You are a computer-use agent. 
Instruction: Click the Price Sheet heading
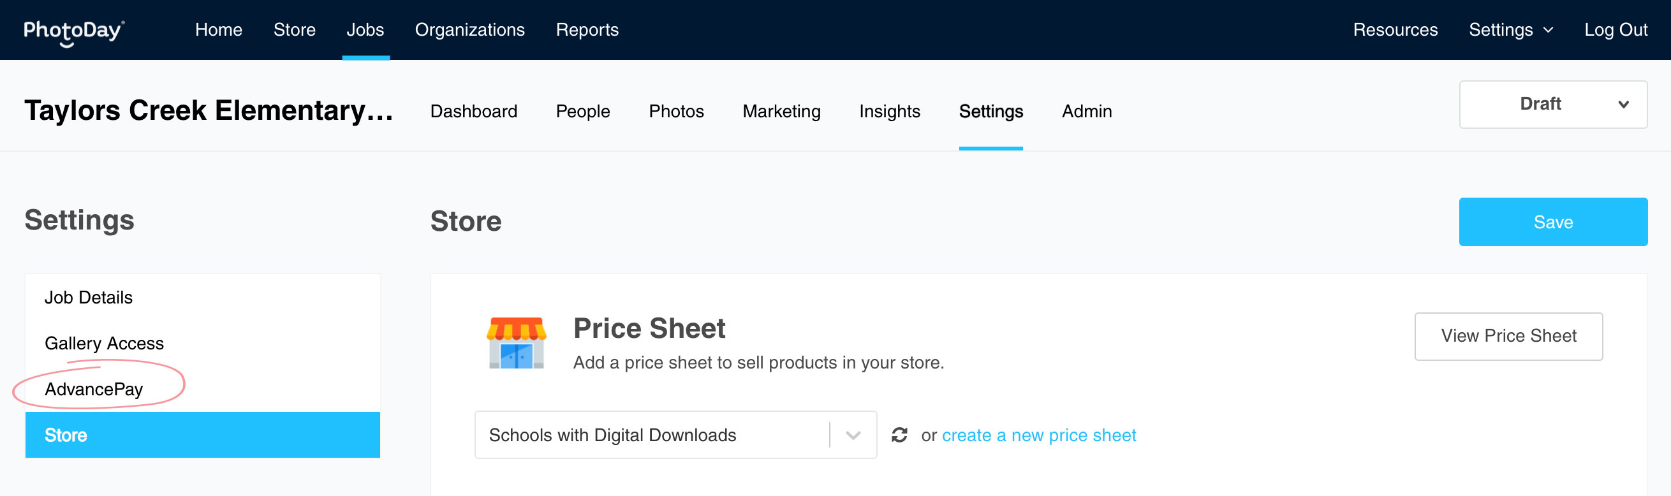pyautogui.click(x=649, y=328)
